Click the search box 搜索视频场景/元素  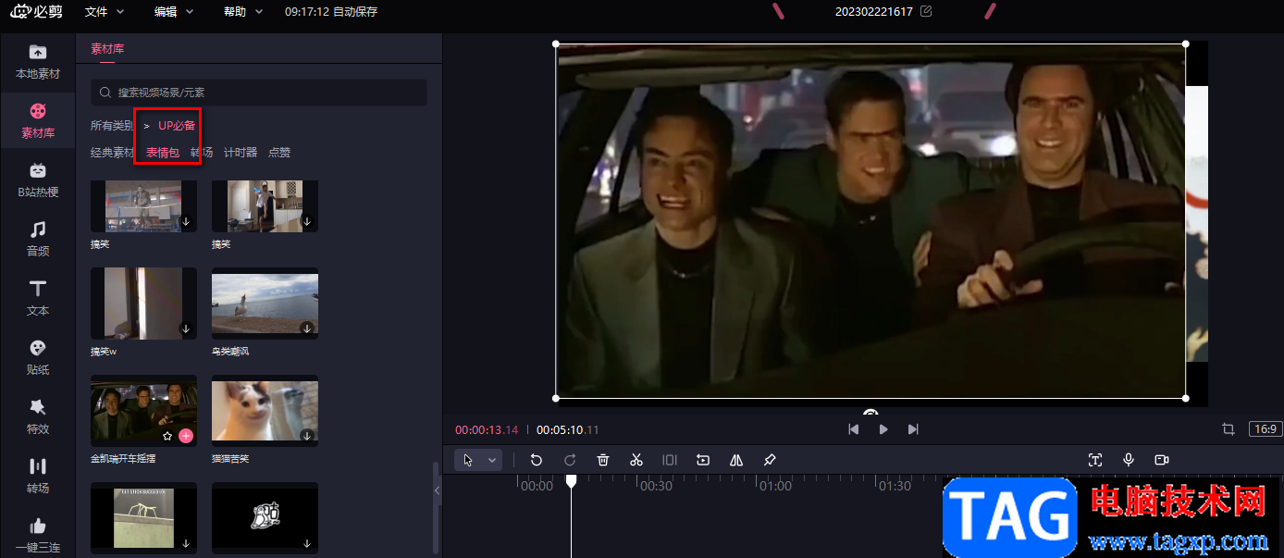pos(259,93)
